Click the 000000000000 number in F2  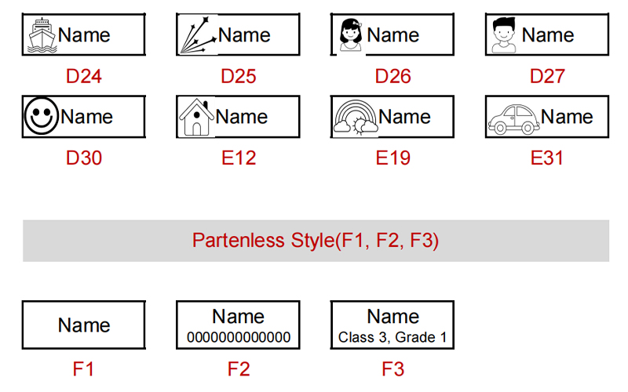(239, 338)
